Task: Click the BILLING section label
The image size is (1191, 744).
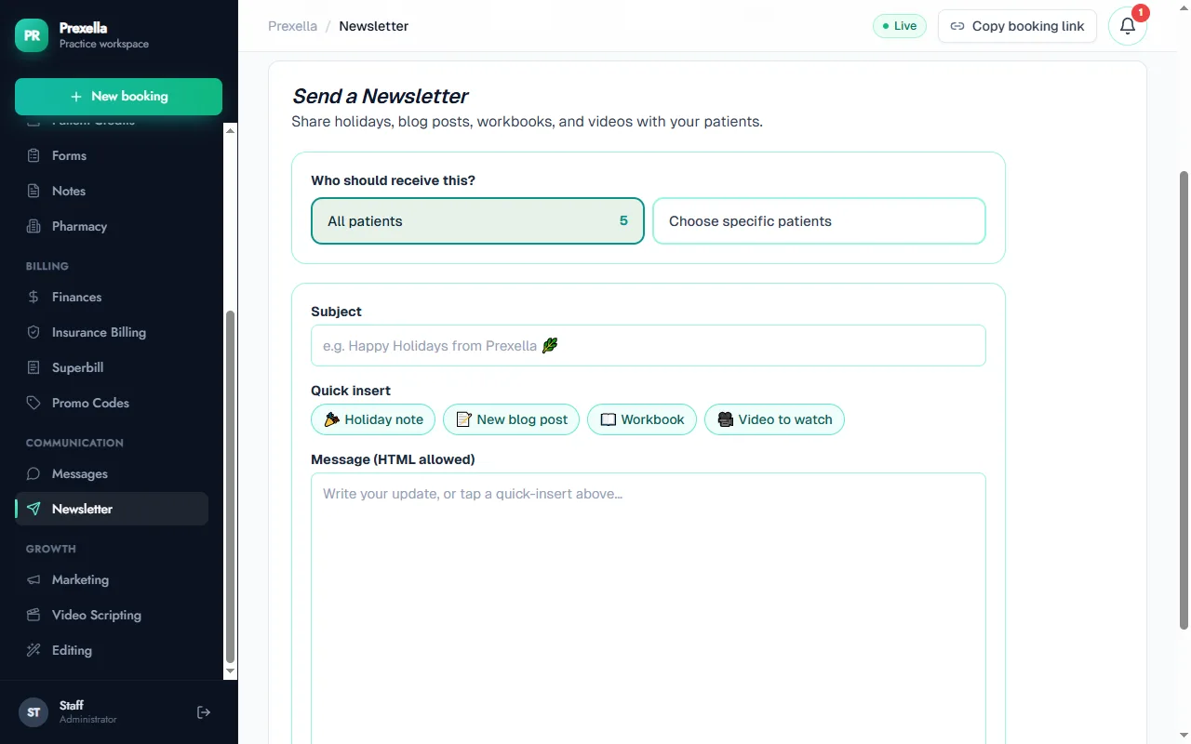Action: point(47,266)
